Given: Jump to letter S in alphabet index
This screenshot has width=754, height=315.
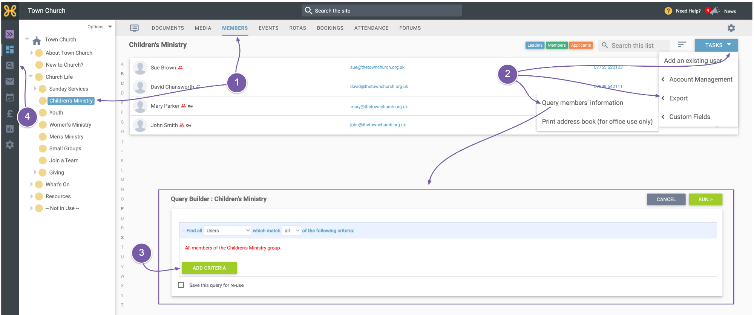Looking at the screenshot, I should [x=122, y=237].
